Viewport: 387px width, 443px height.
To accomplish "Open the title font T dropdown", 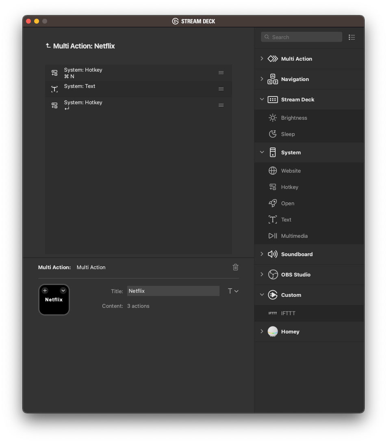I will (233, 291).
